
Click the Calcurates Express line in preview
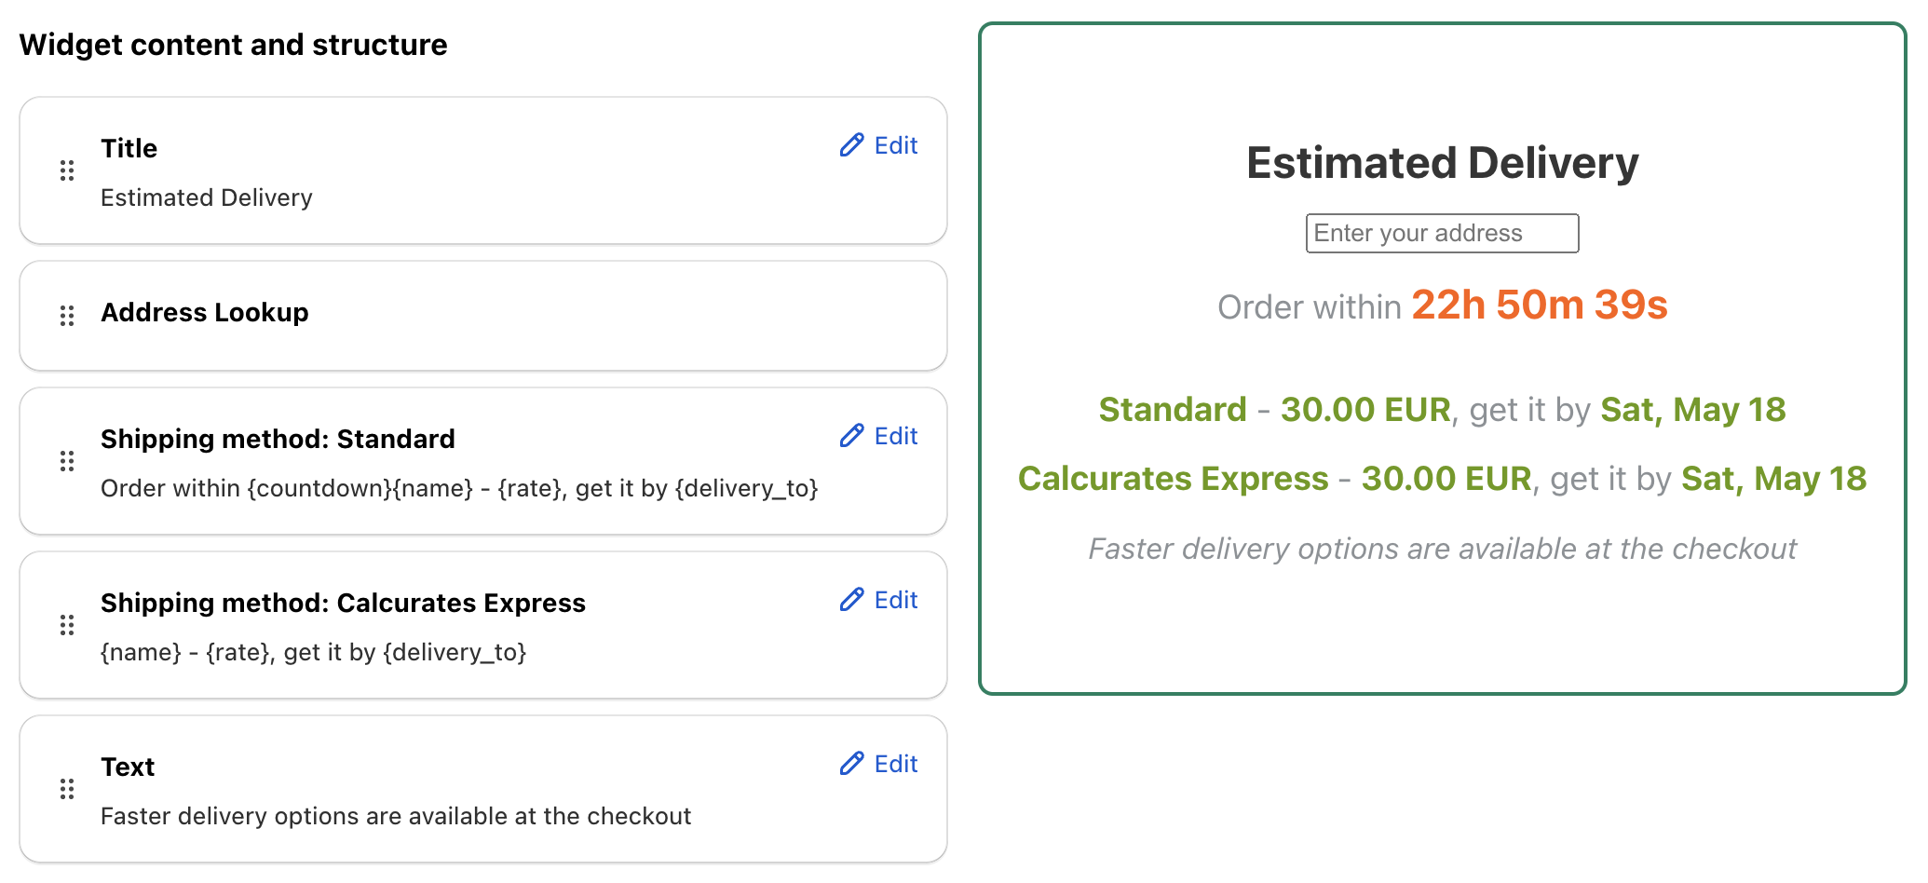click(x=1442, y=479)
